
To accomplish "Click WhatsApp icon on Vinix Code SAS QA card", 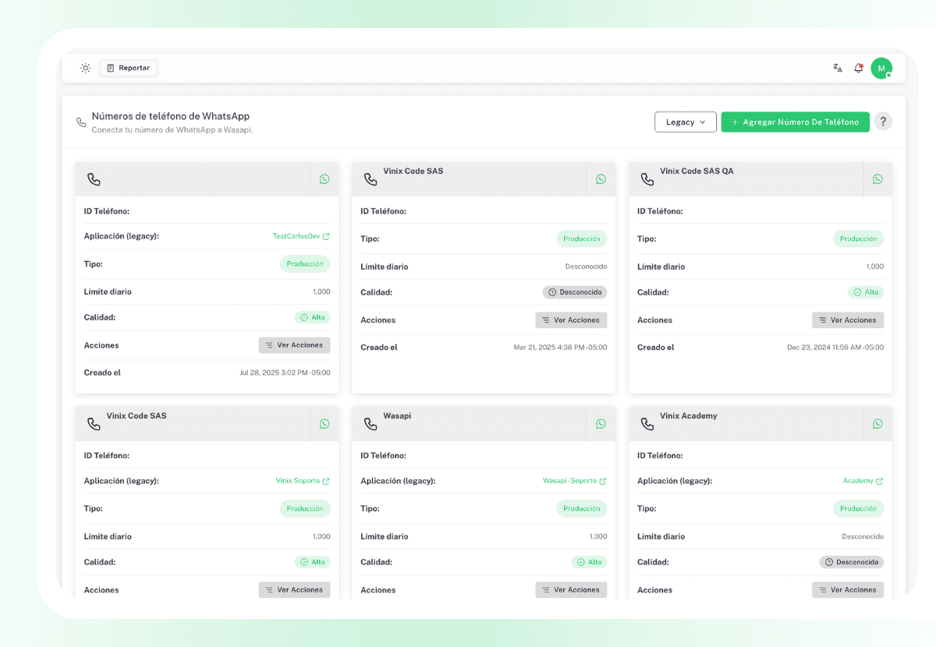I will 877,179.
